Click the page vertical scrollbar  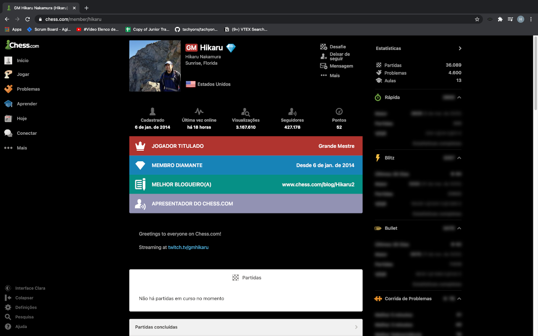(535, 73)
